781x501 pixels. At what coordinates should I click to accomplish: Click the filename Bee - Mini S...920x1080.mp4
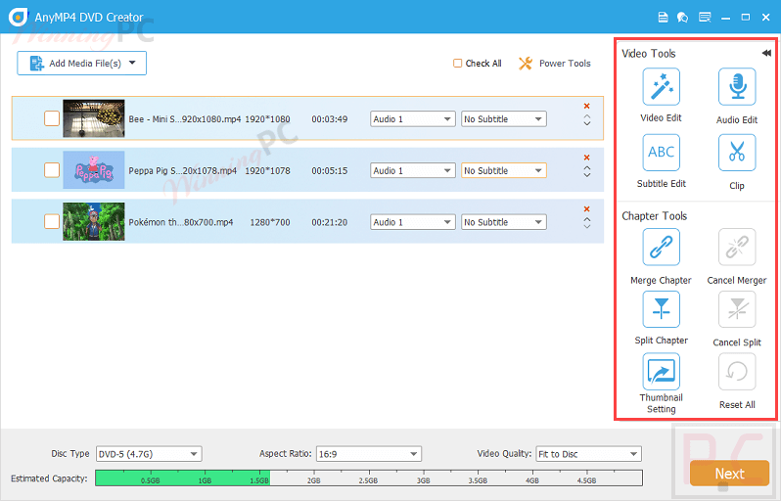point(185,119)
